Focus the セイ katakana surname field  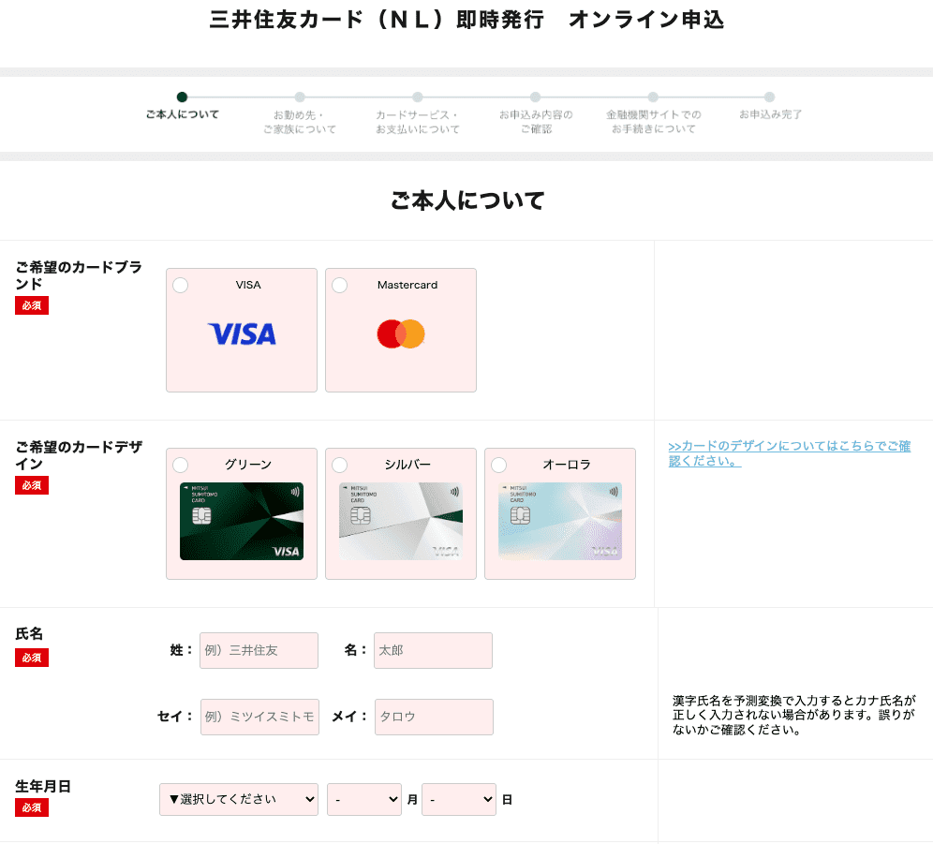click(x=259, y=717)
